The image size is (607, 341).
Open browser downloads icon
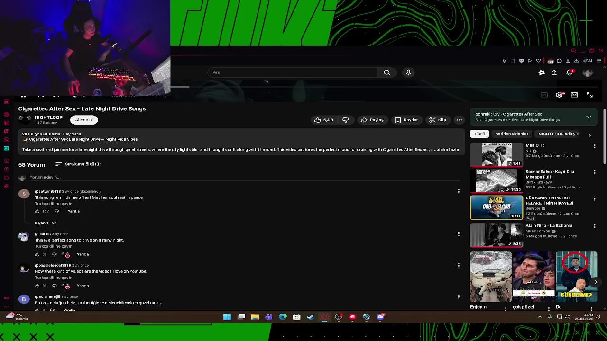pyautogui.click(x=576, y=61)
